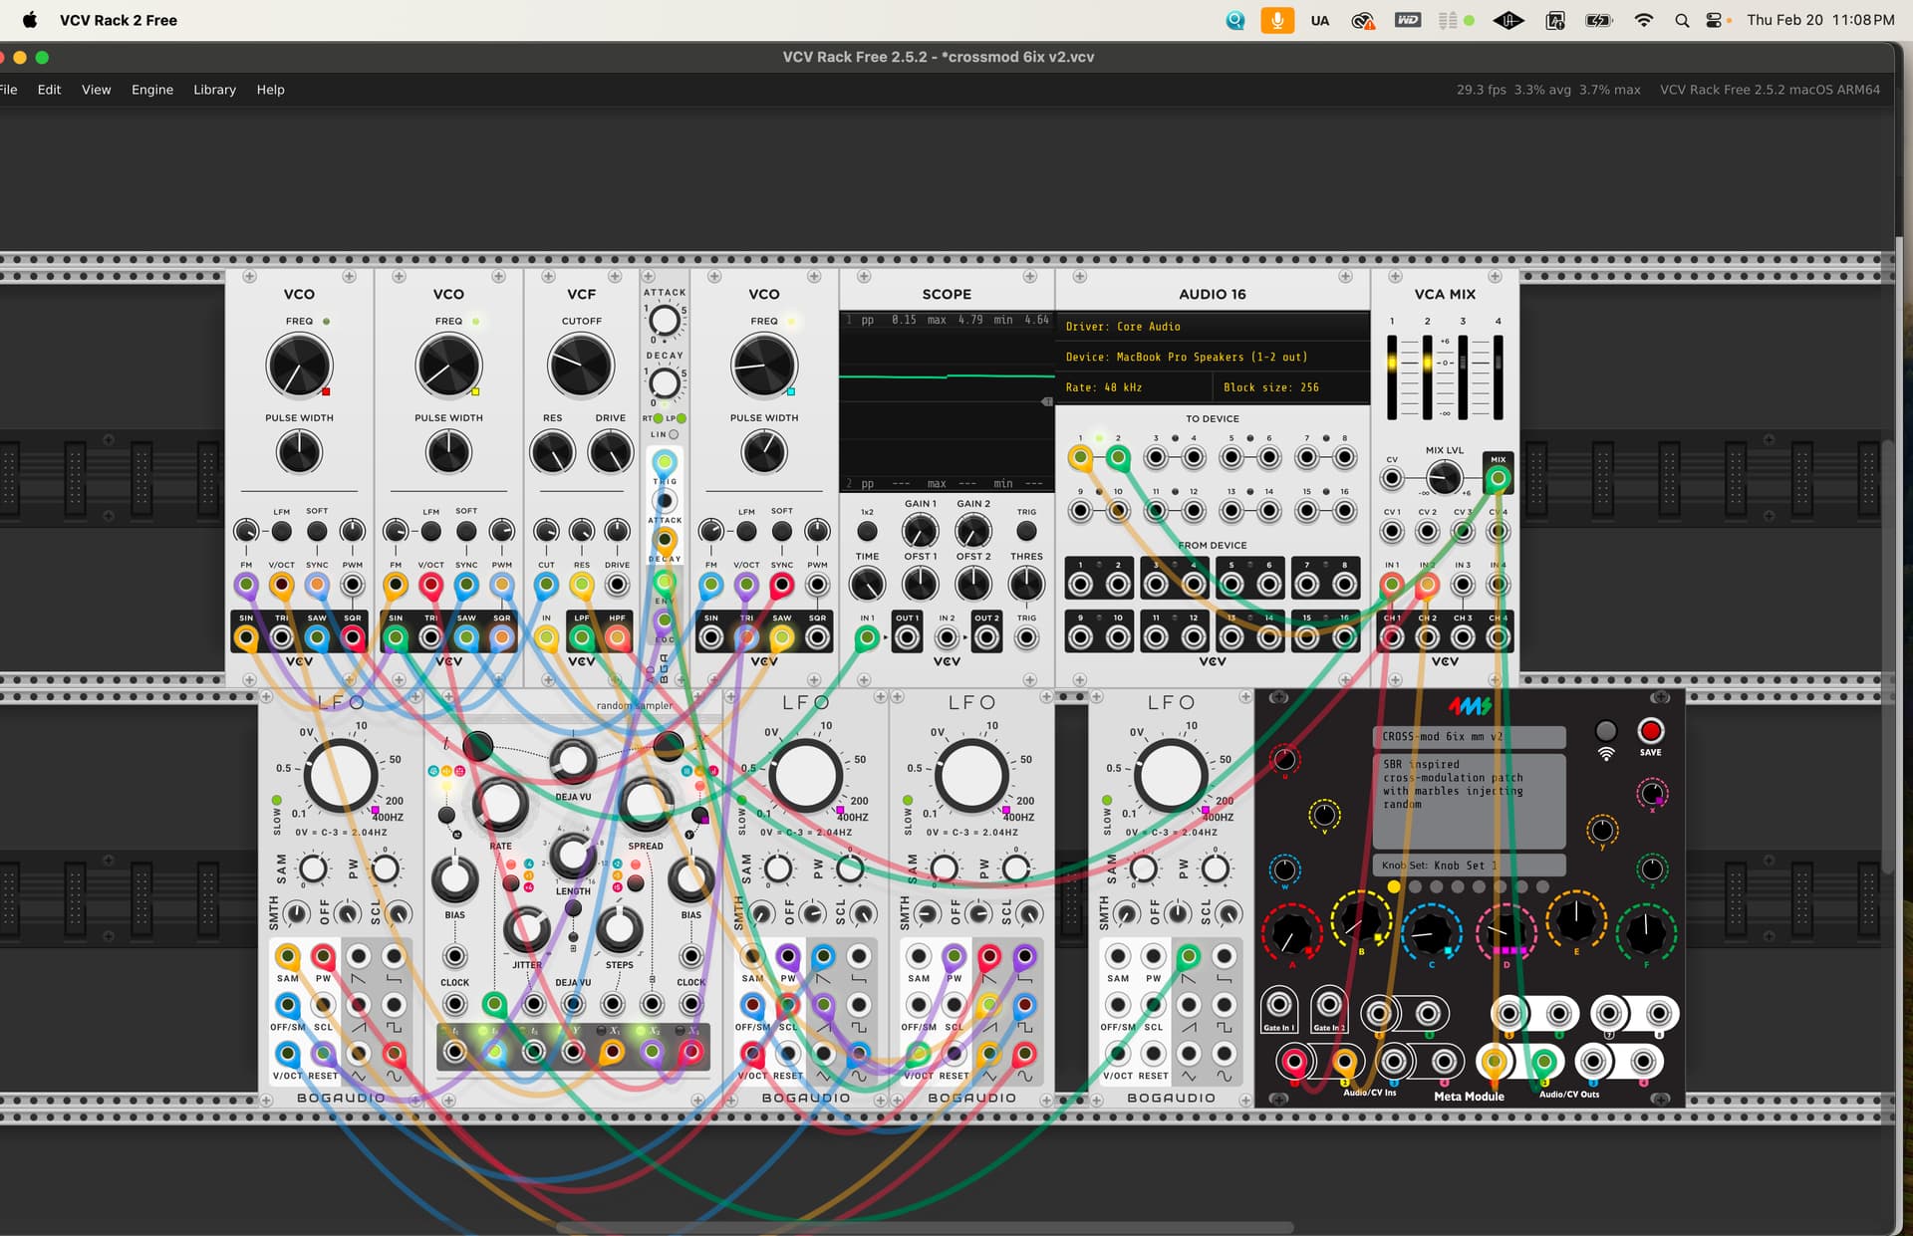Click the 4ms logo on the Meta Module
The height and width of the screenshot is (1236, 1913).
pos(1470,706)
